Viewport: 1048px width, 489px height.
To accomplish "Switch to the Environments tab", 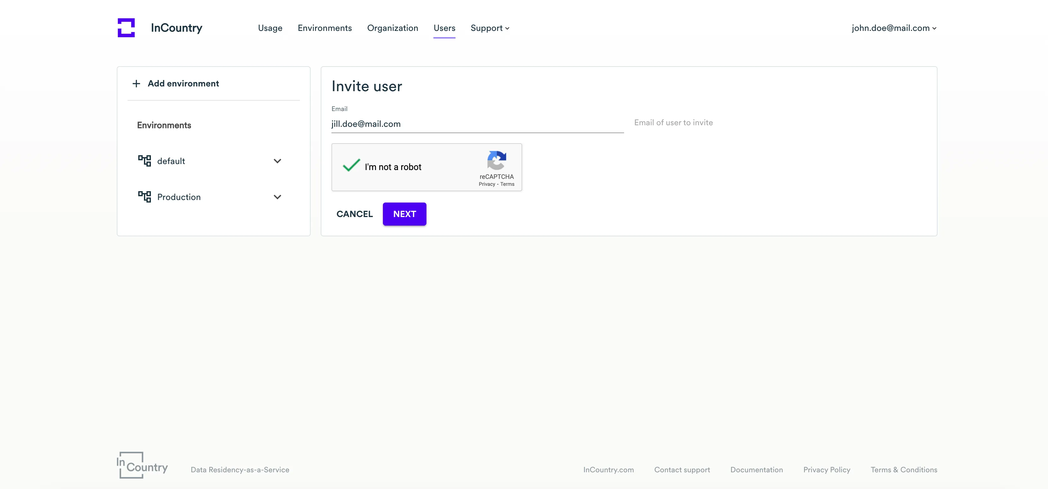I will coord(325,28).
